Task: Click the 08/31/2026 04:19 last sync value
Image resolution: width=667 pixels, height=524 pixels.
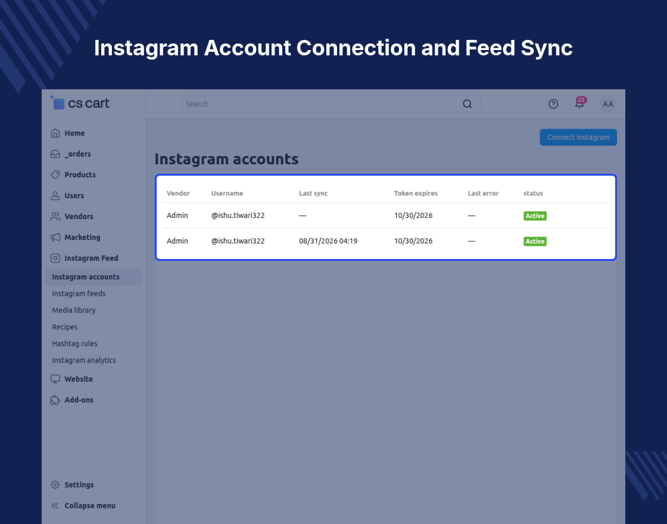Action: point(328,241)
